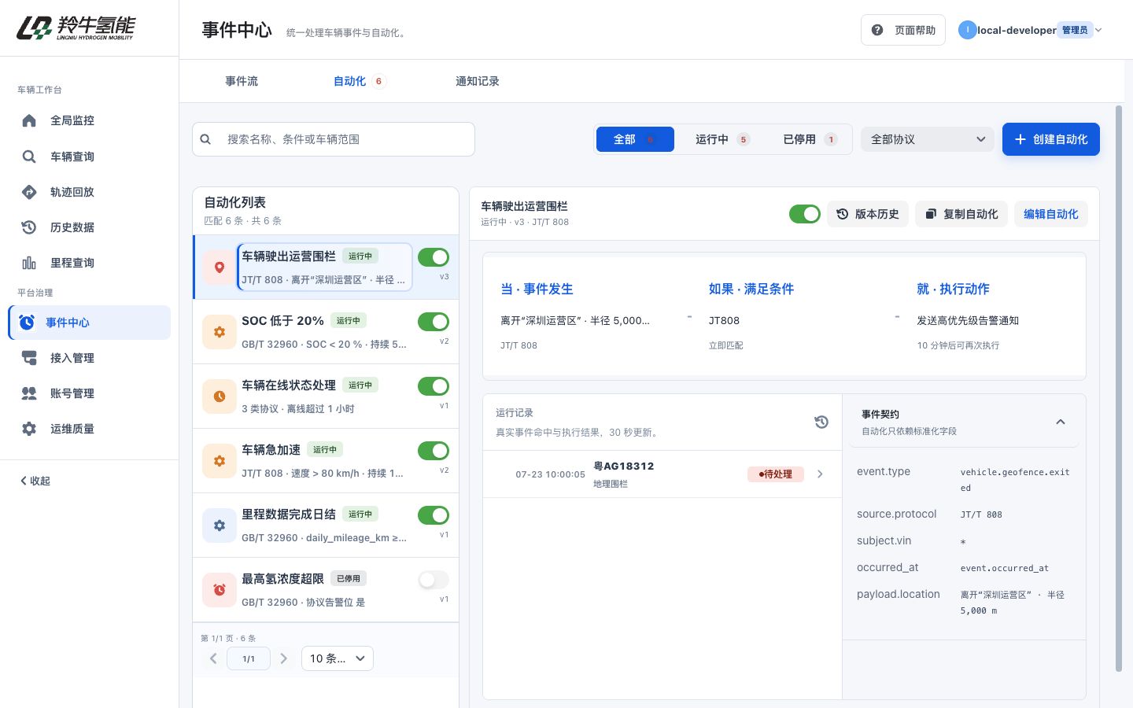Click the 羚牛氢能 logo
The height and width of the screenshot is (708, 1133).
pos(76,28)
